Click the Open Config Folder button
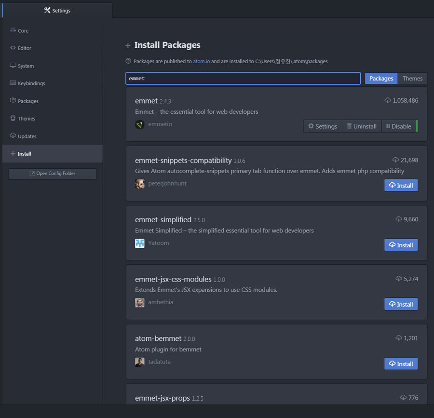434x418 pixels. click(x=53, y=174)
